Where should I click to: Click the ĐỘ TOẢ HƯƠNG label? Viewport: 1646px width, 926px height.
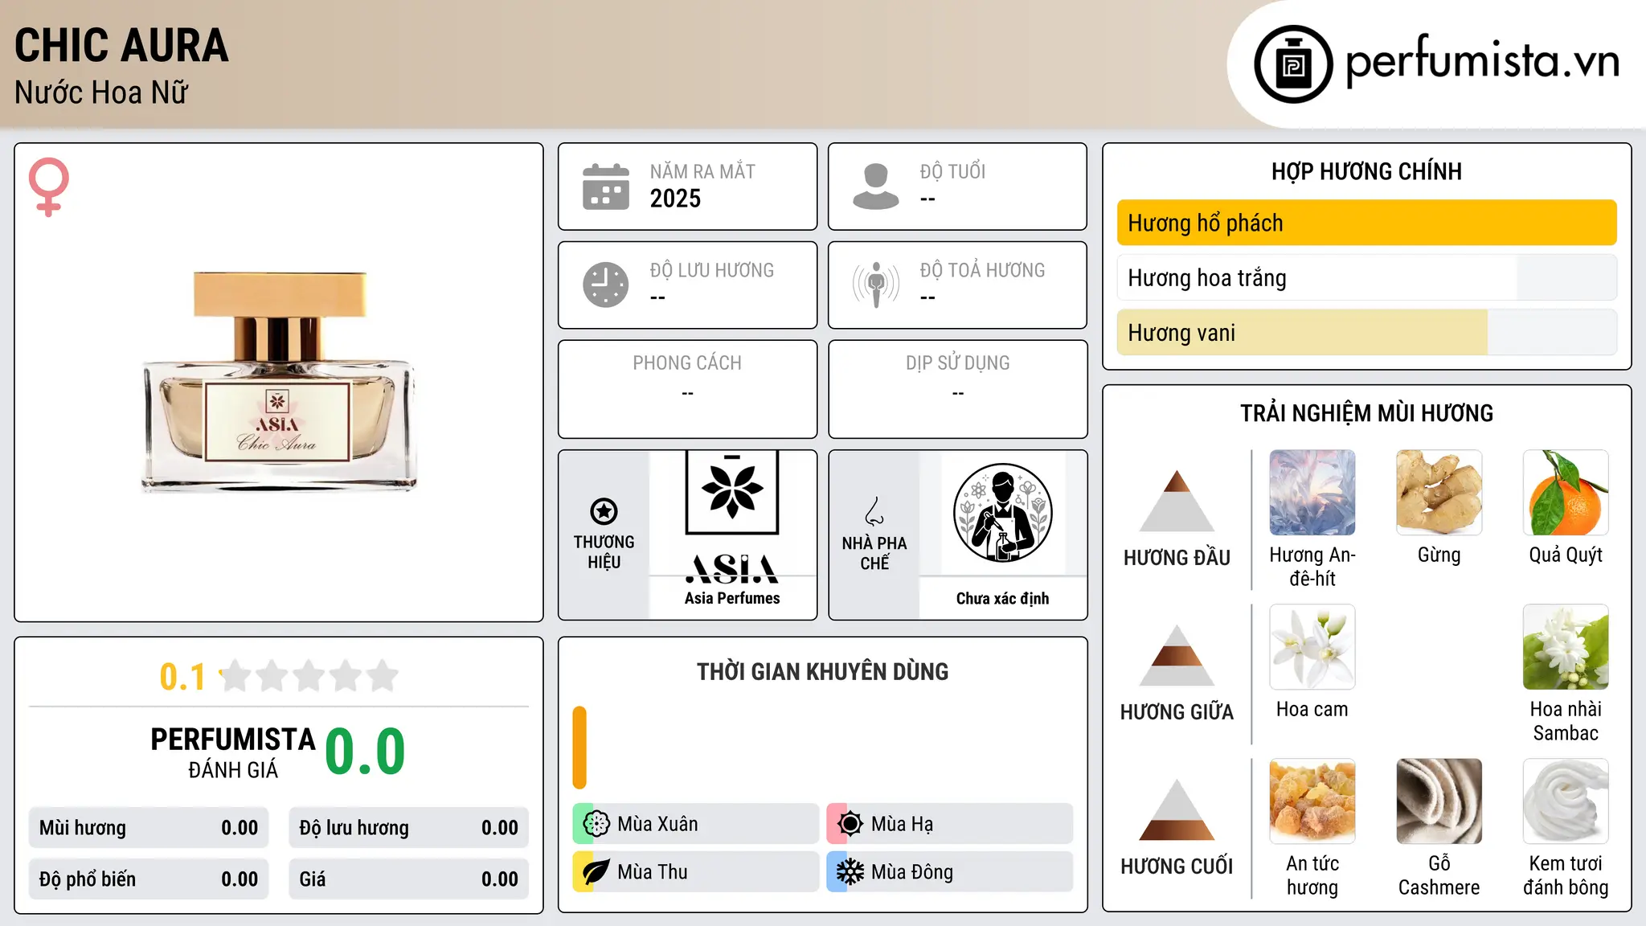pyautogui.click(x=982, y=270)
